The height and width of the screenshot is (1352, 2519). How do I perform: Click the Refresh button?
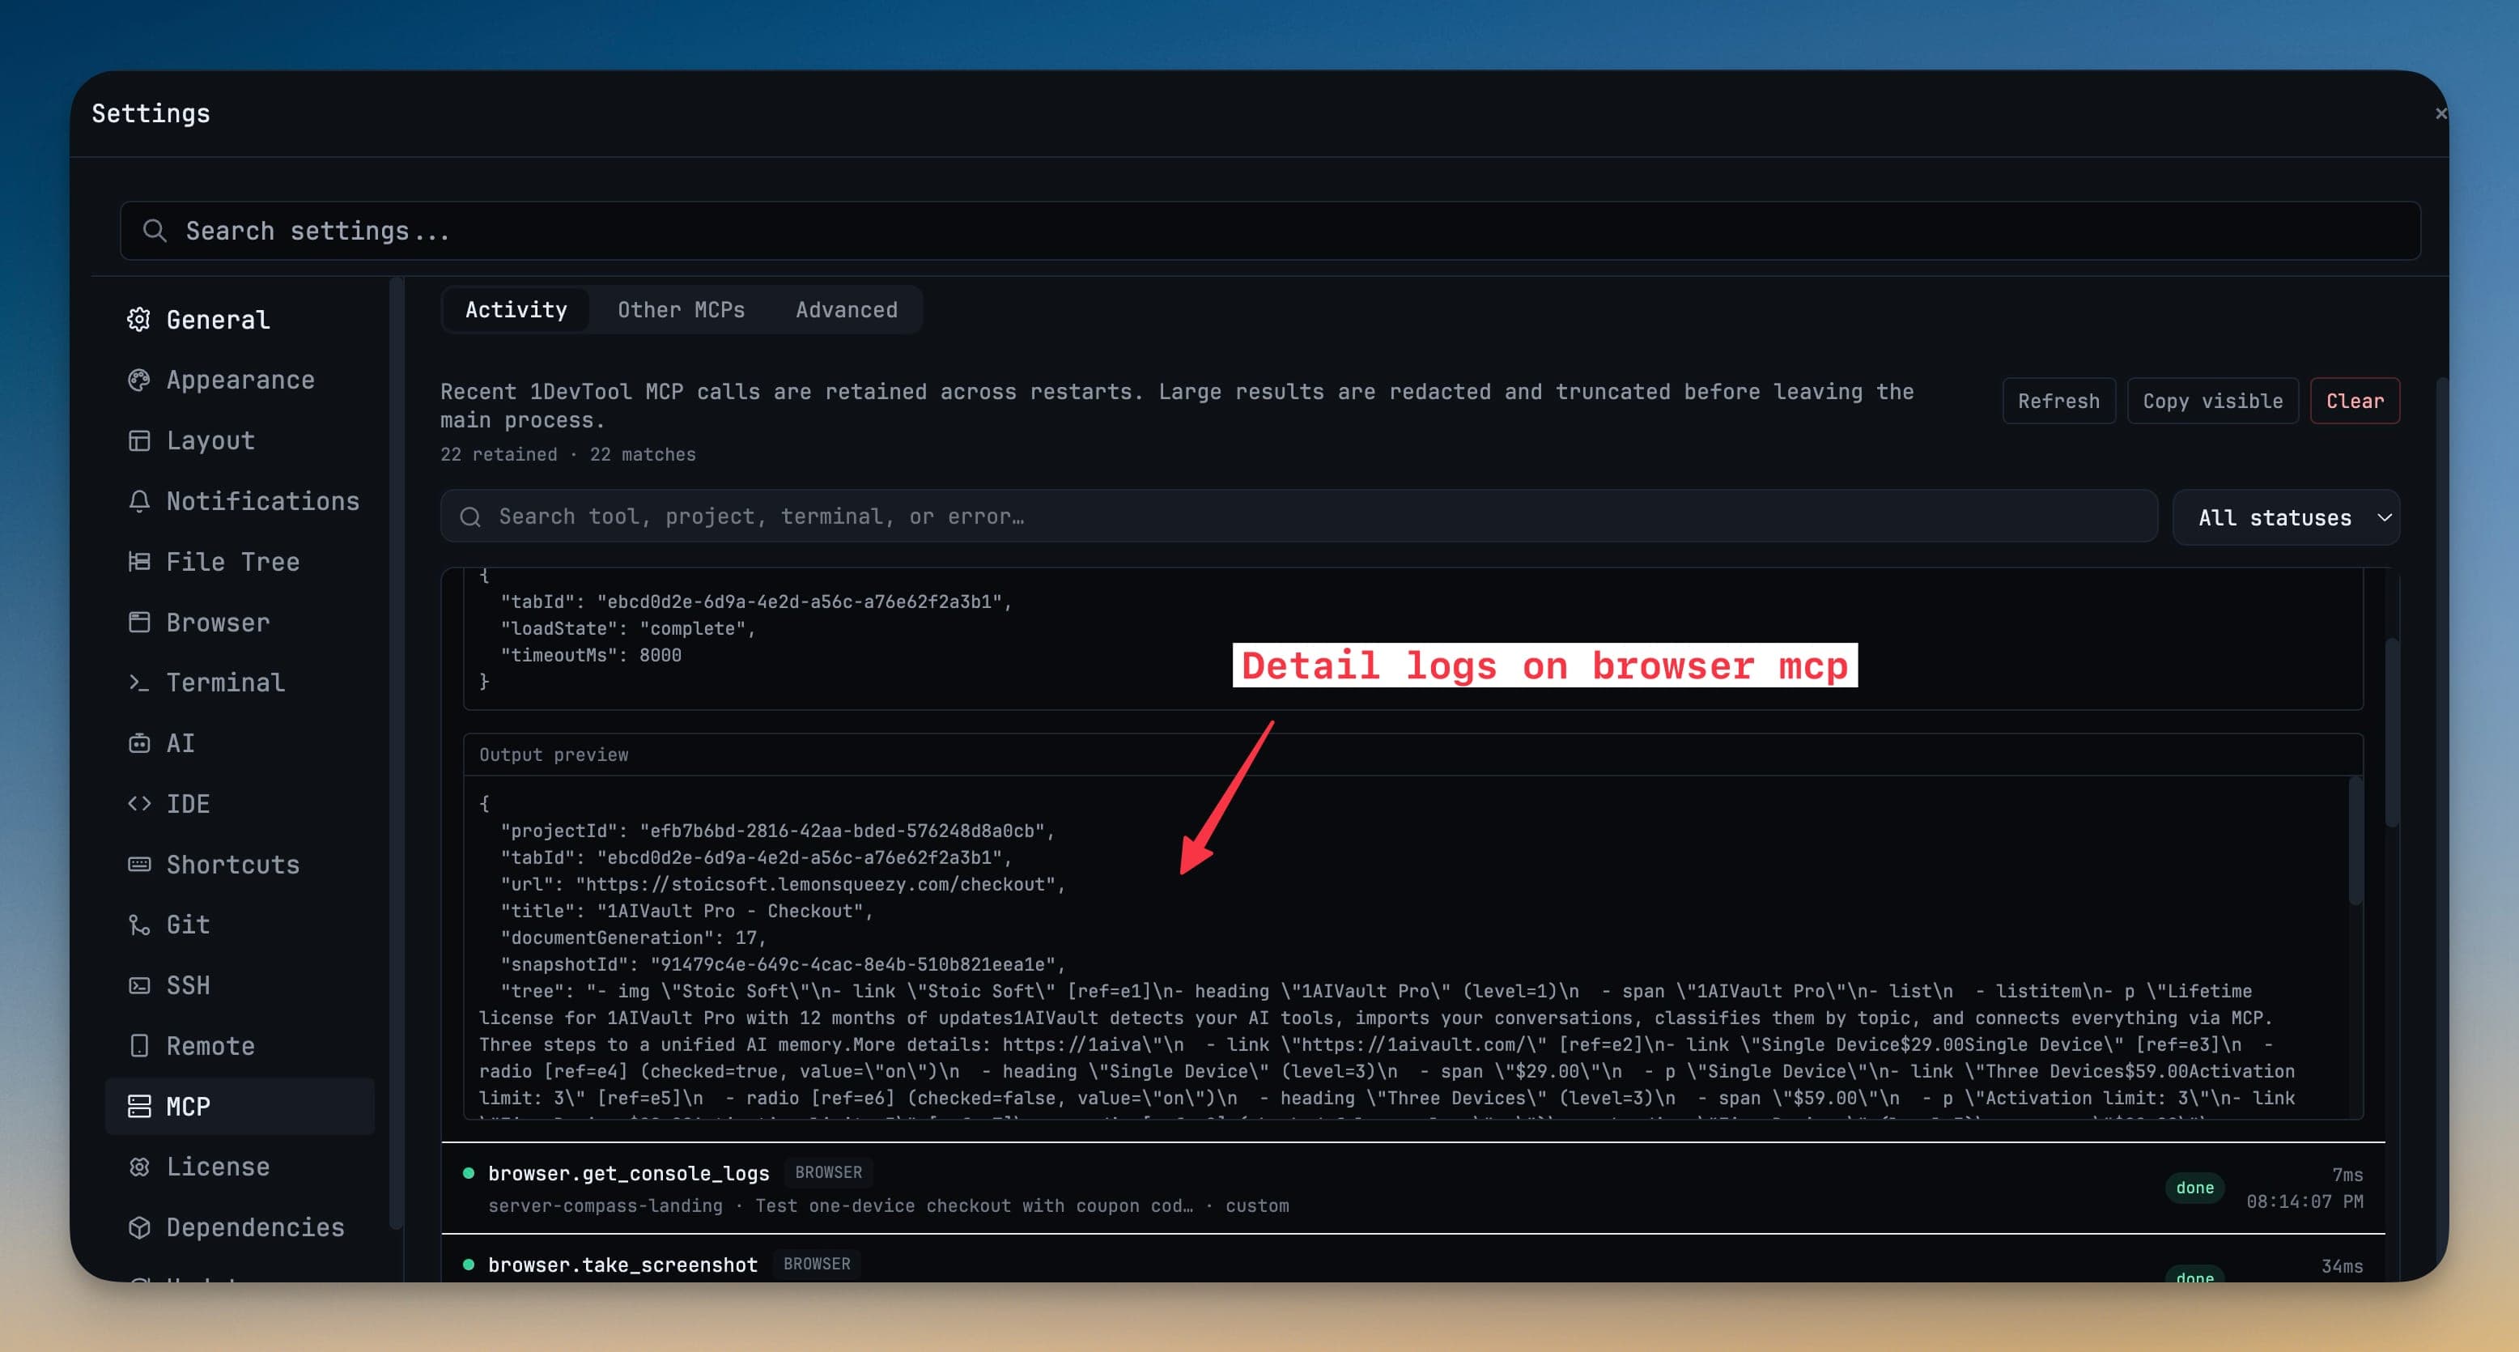tap(2058, 401)
